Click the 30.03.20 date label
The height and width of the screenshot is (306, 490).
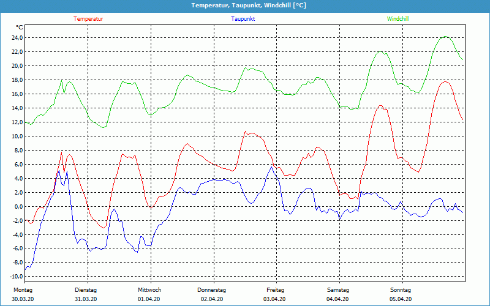[23, 299]
